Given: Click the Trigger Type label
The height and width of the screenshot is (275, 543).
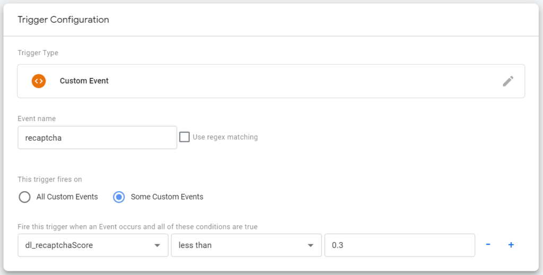Looking at the screenshot, I should 38,53.
